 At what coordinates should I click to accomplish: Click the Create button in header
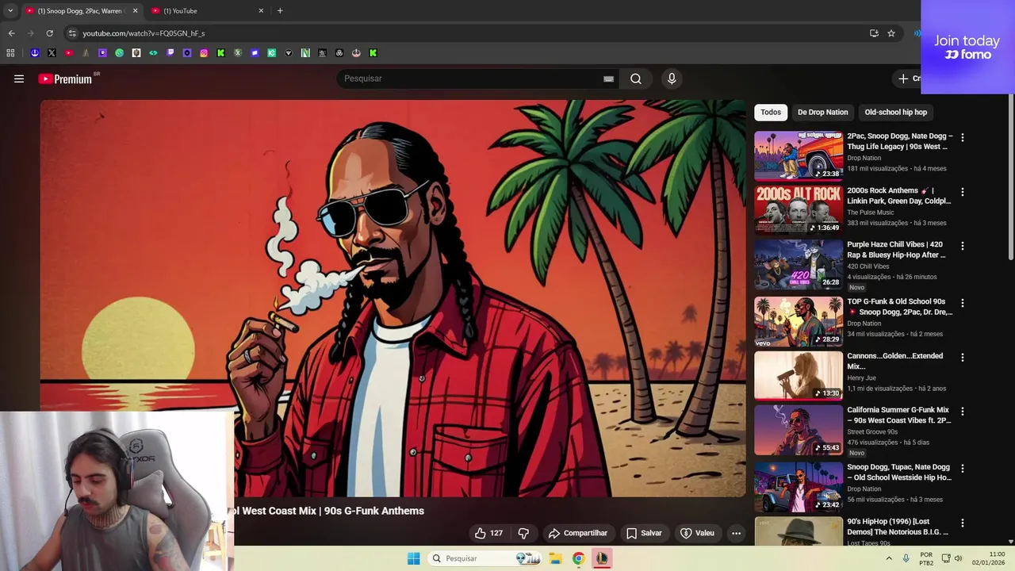click(x=909, y=79)
